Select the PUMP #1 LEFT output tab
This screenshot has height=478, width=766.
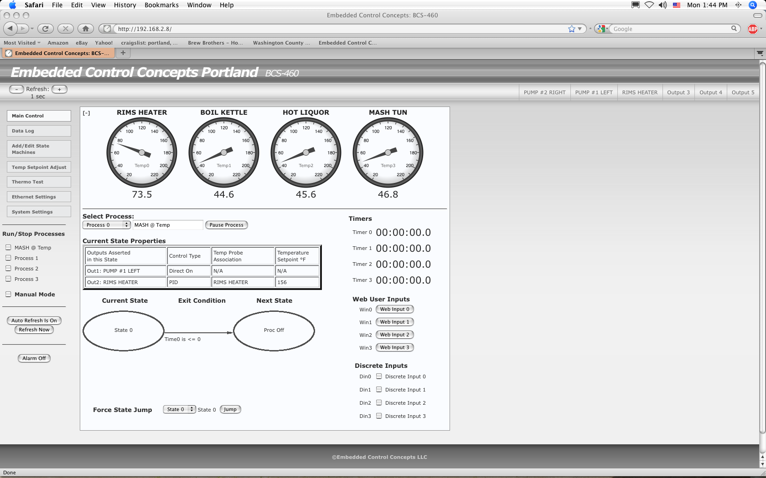click(594, 92)
